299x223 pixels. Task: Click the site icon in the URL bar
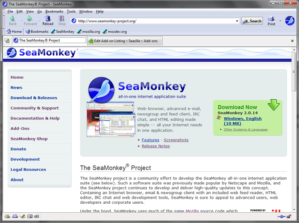click(74, 21)
